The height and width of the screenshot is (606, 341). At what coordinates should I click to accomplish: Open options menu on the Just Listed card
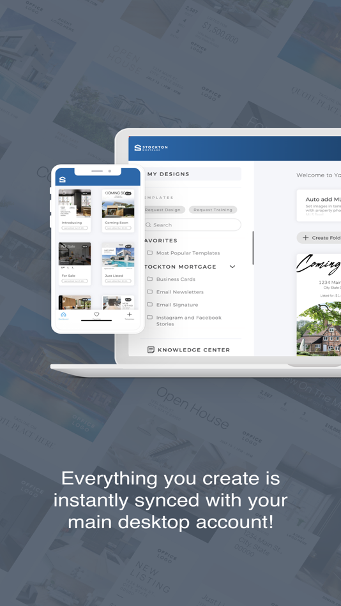(128, 246)
